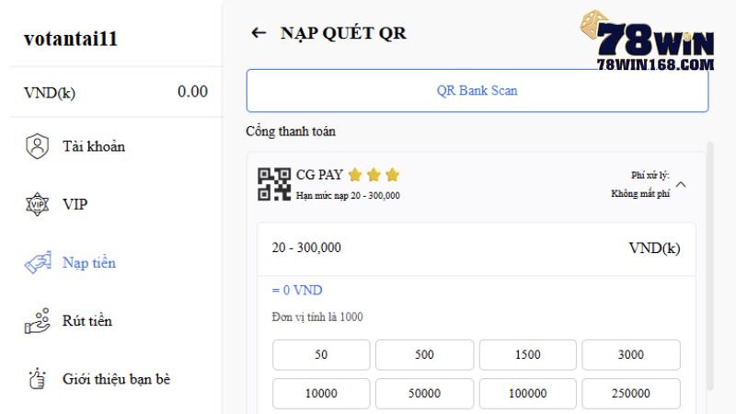The image size is (736, 414).
Task: Click the Tài khoản shield-user icon
Action: tap(37, 146)
